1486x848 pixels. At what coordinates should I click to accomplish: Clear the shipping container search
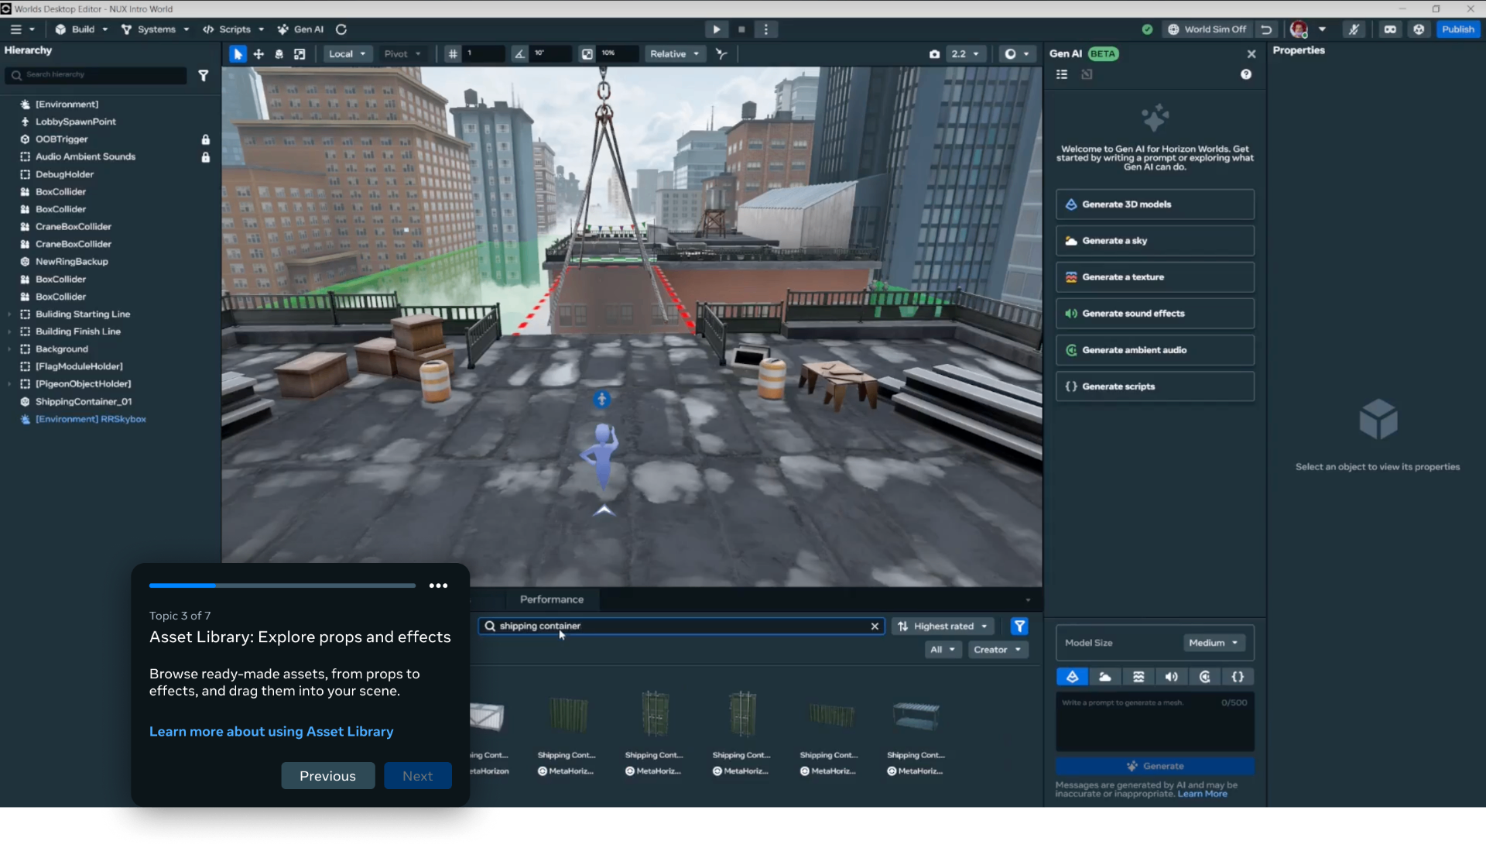click(x=875, y=627)
